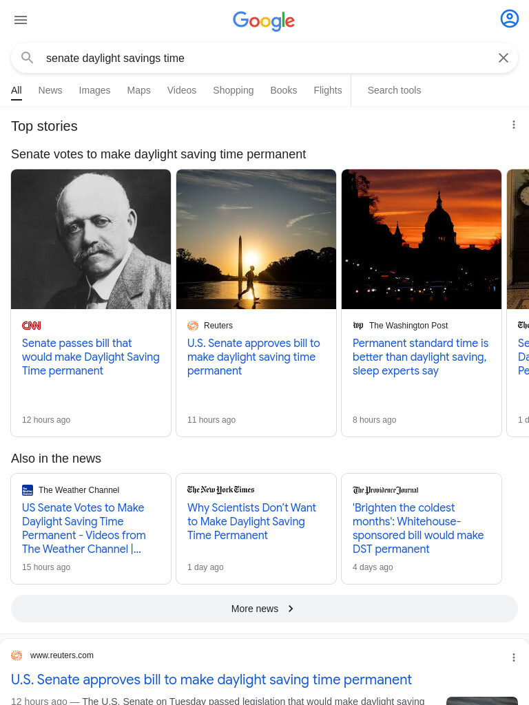Click The Weather Channel source name
529x705 pixels.
(79, 490)
